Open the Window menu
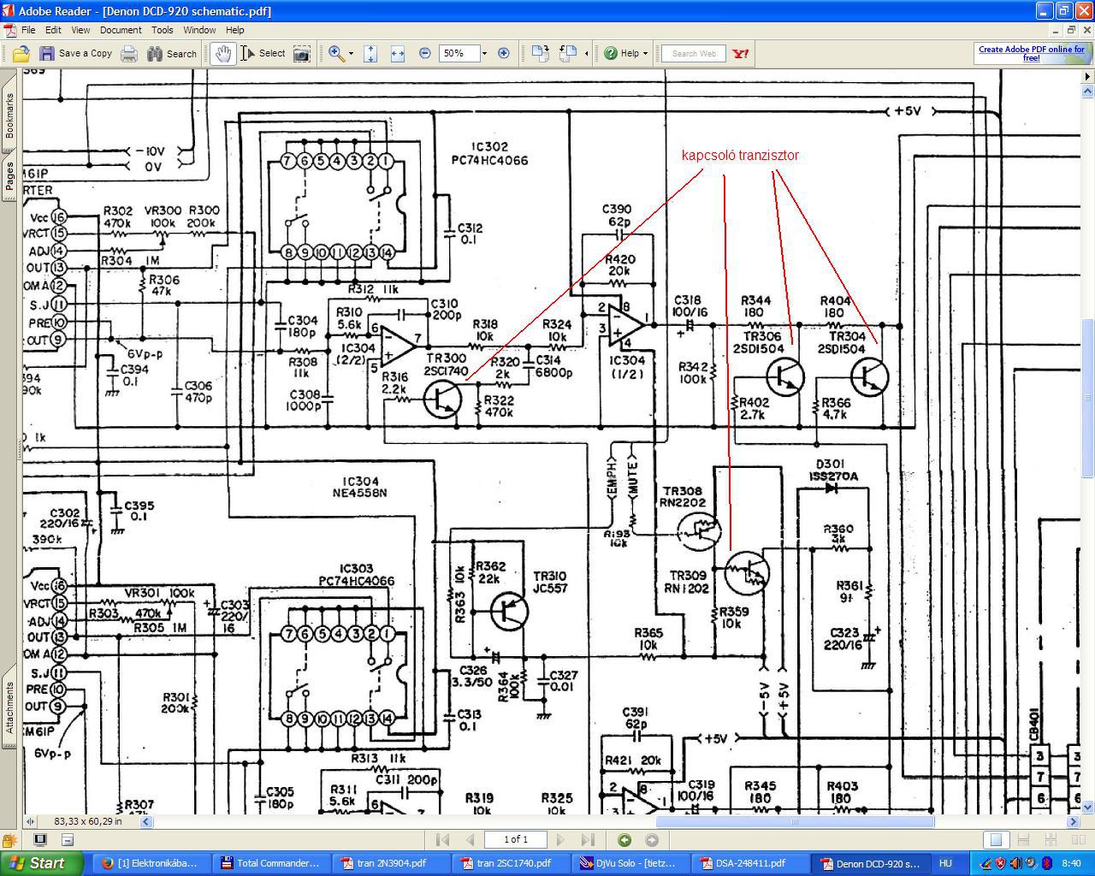The image size is (1095, 876). (x=199, y=30)
